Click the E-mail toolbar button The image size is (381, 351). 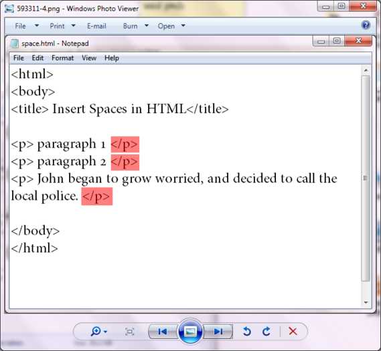[x=96, y=25]
